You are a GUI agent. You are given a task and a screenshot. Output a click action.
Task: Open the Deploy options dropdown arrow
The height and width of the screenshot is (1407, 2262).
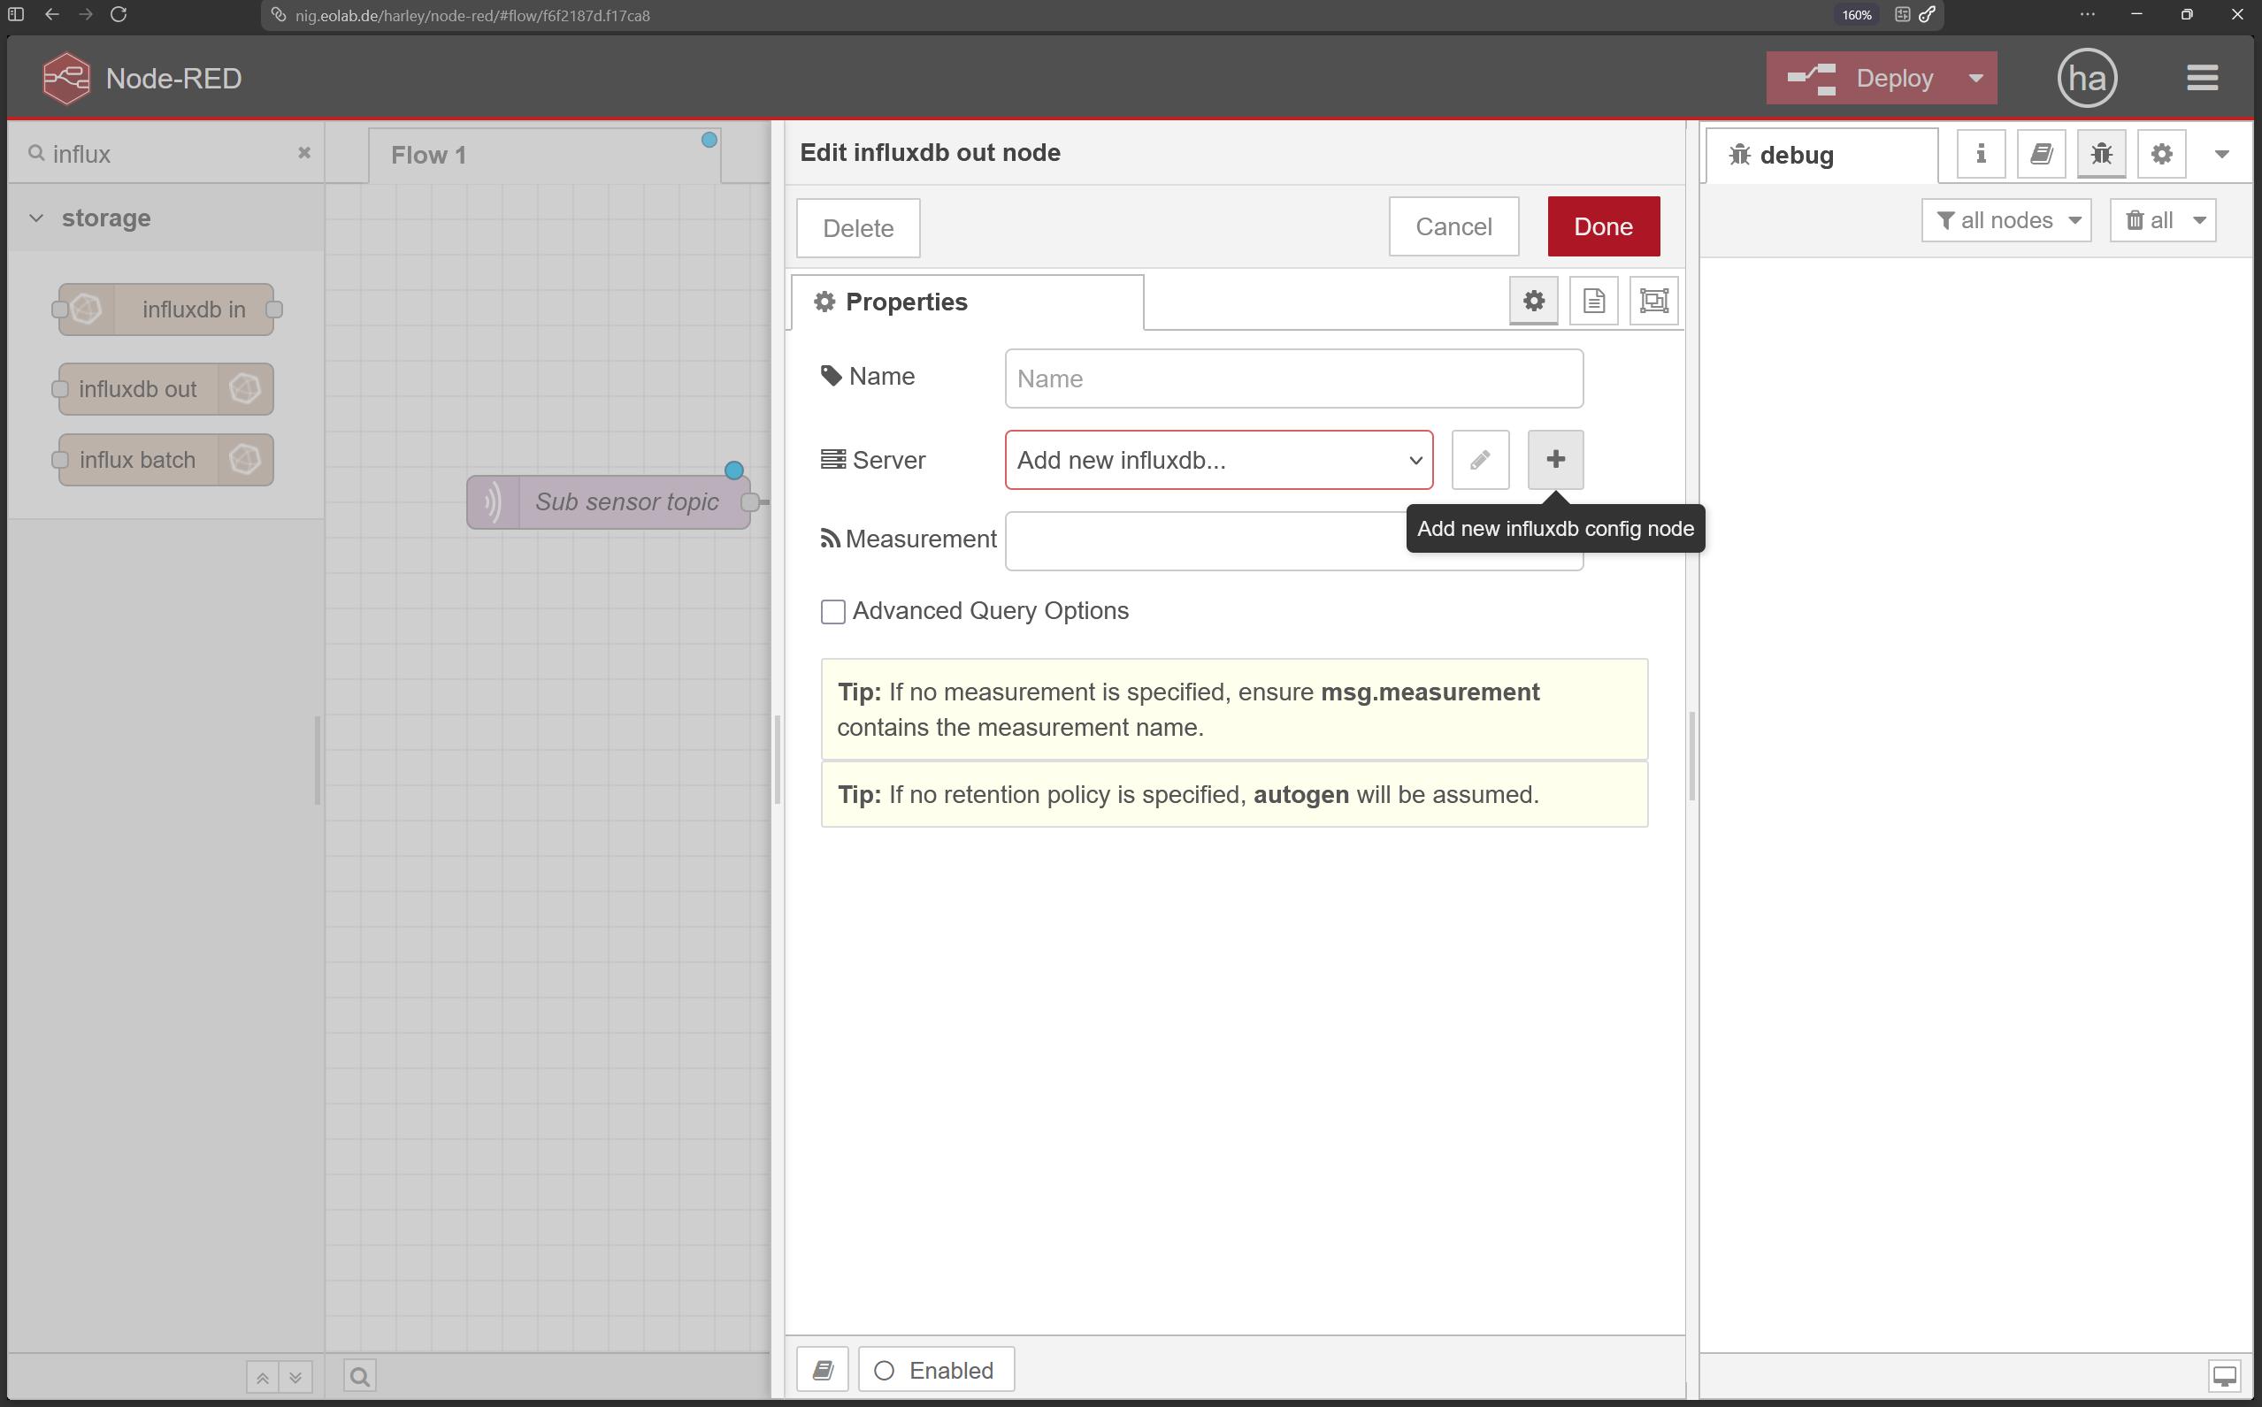(x=1975, y=78)
